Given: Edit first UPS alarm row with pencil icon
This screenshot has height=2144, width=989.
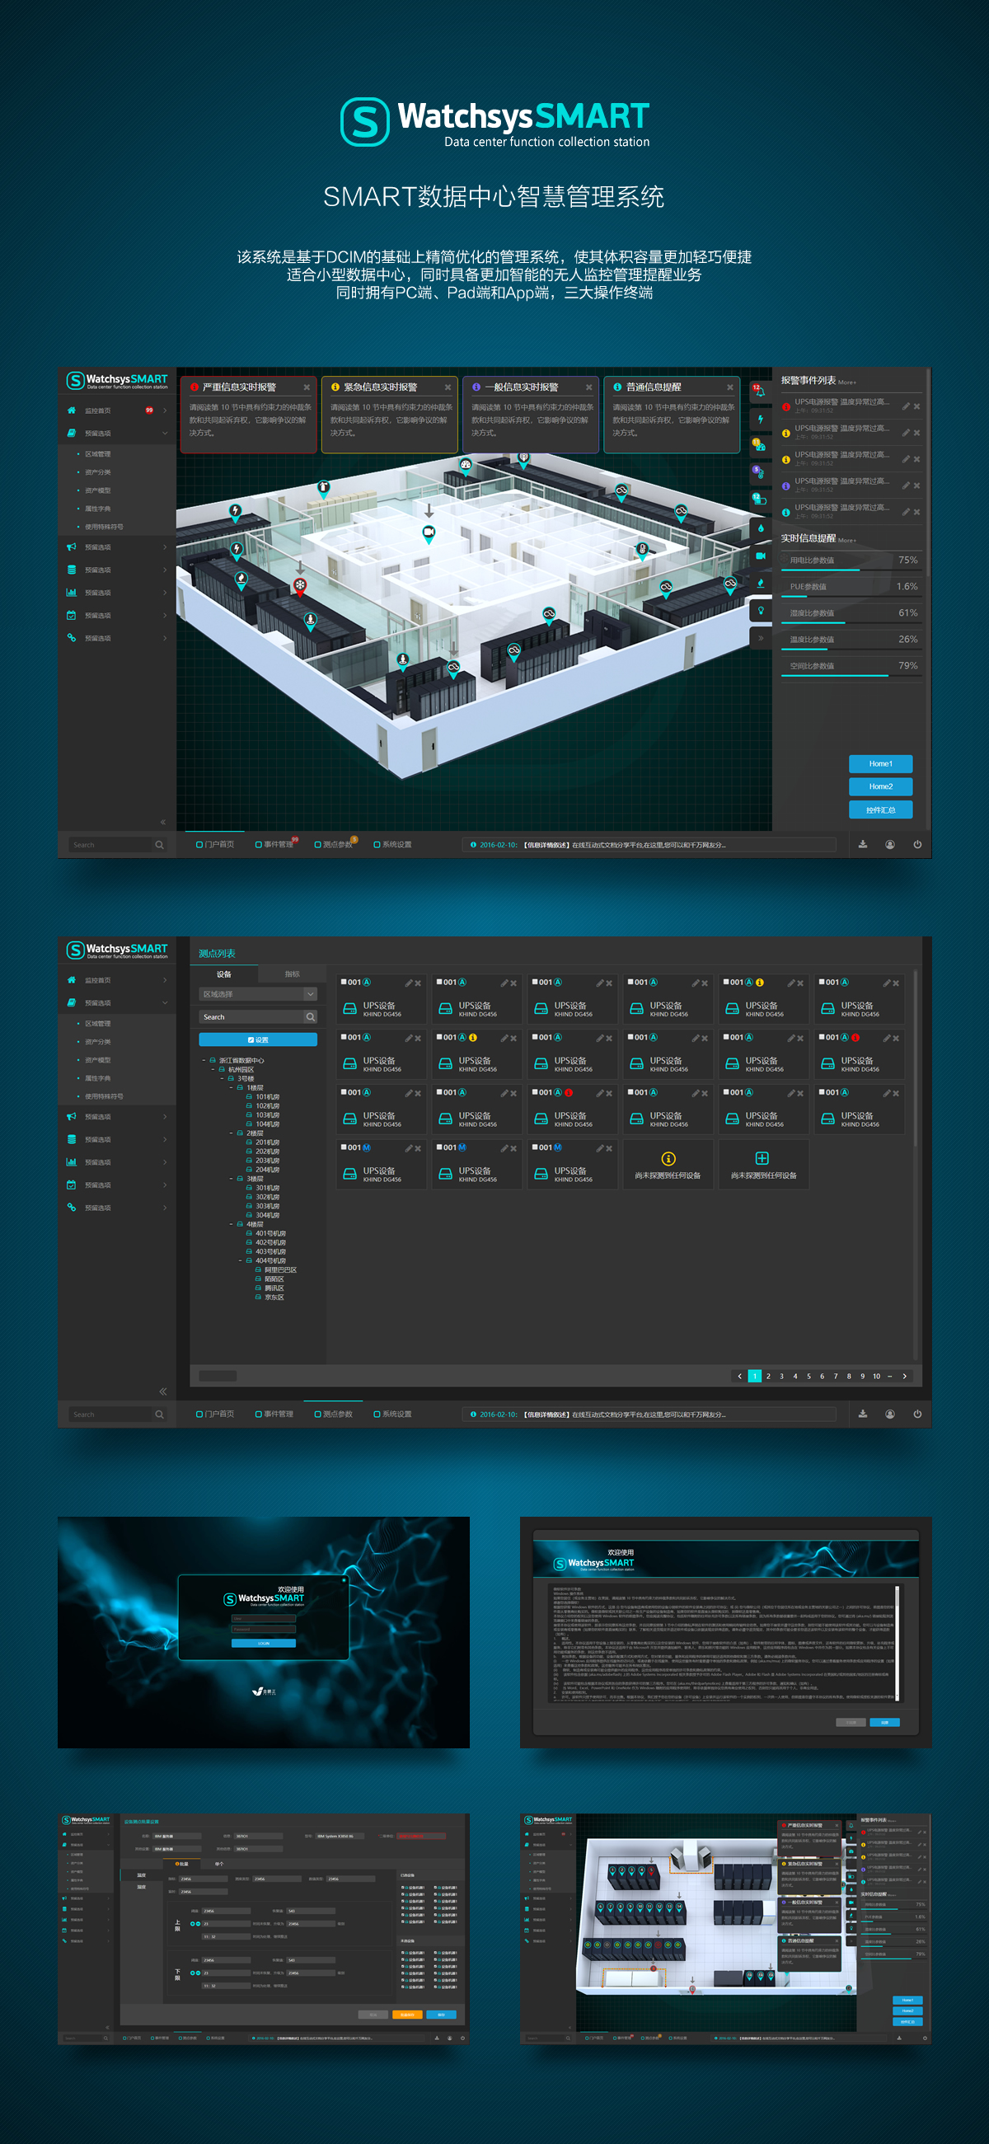Looking at the screenshot, I should pos(906,406).
